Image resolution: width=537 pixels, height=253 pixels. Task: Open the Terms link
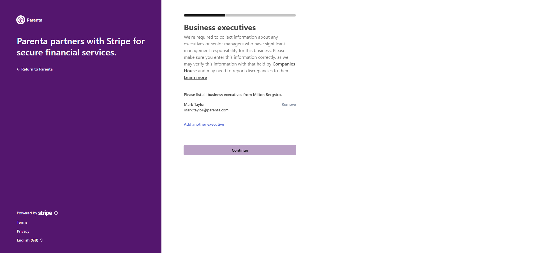tap(22, 222)
